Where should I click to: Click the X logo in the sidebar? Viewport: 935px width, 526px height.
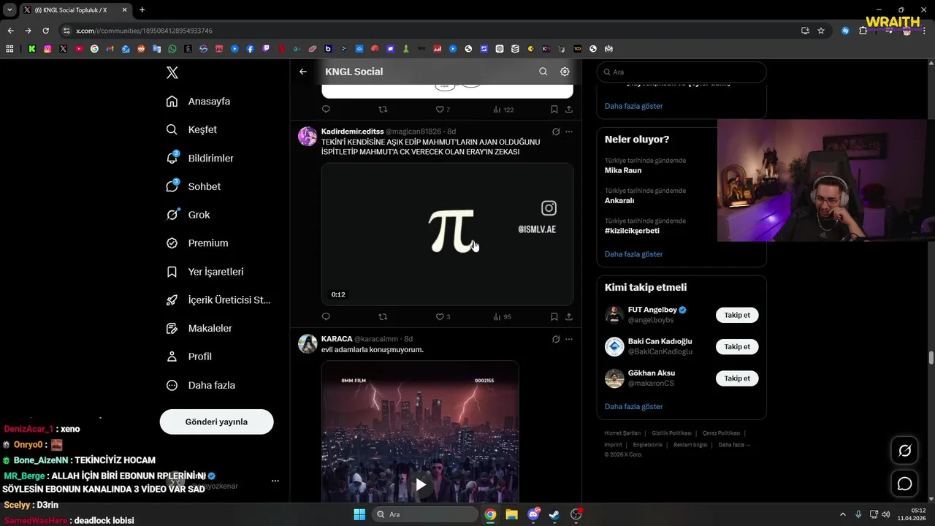[172, 72]
